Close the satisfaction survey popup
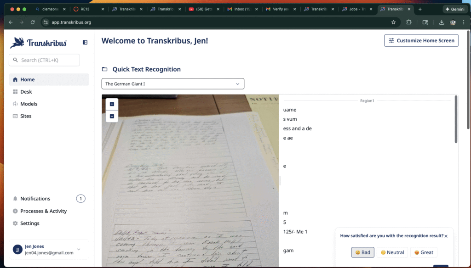The width and height of the screenshot is (471, 268). pos(446,236)
